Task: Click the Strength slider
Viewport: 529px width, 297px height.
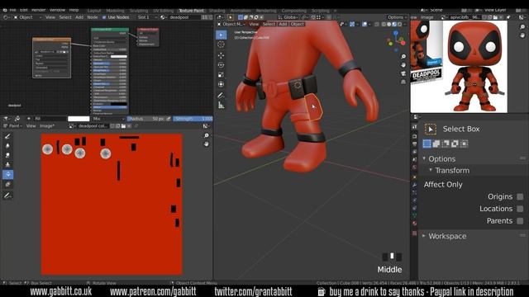Action: point(193,119)
